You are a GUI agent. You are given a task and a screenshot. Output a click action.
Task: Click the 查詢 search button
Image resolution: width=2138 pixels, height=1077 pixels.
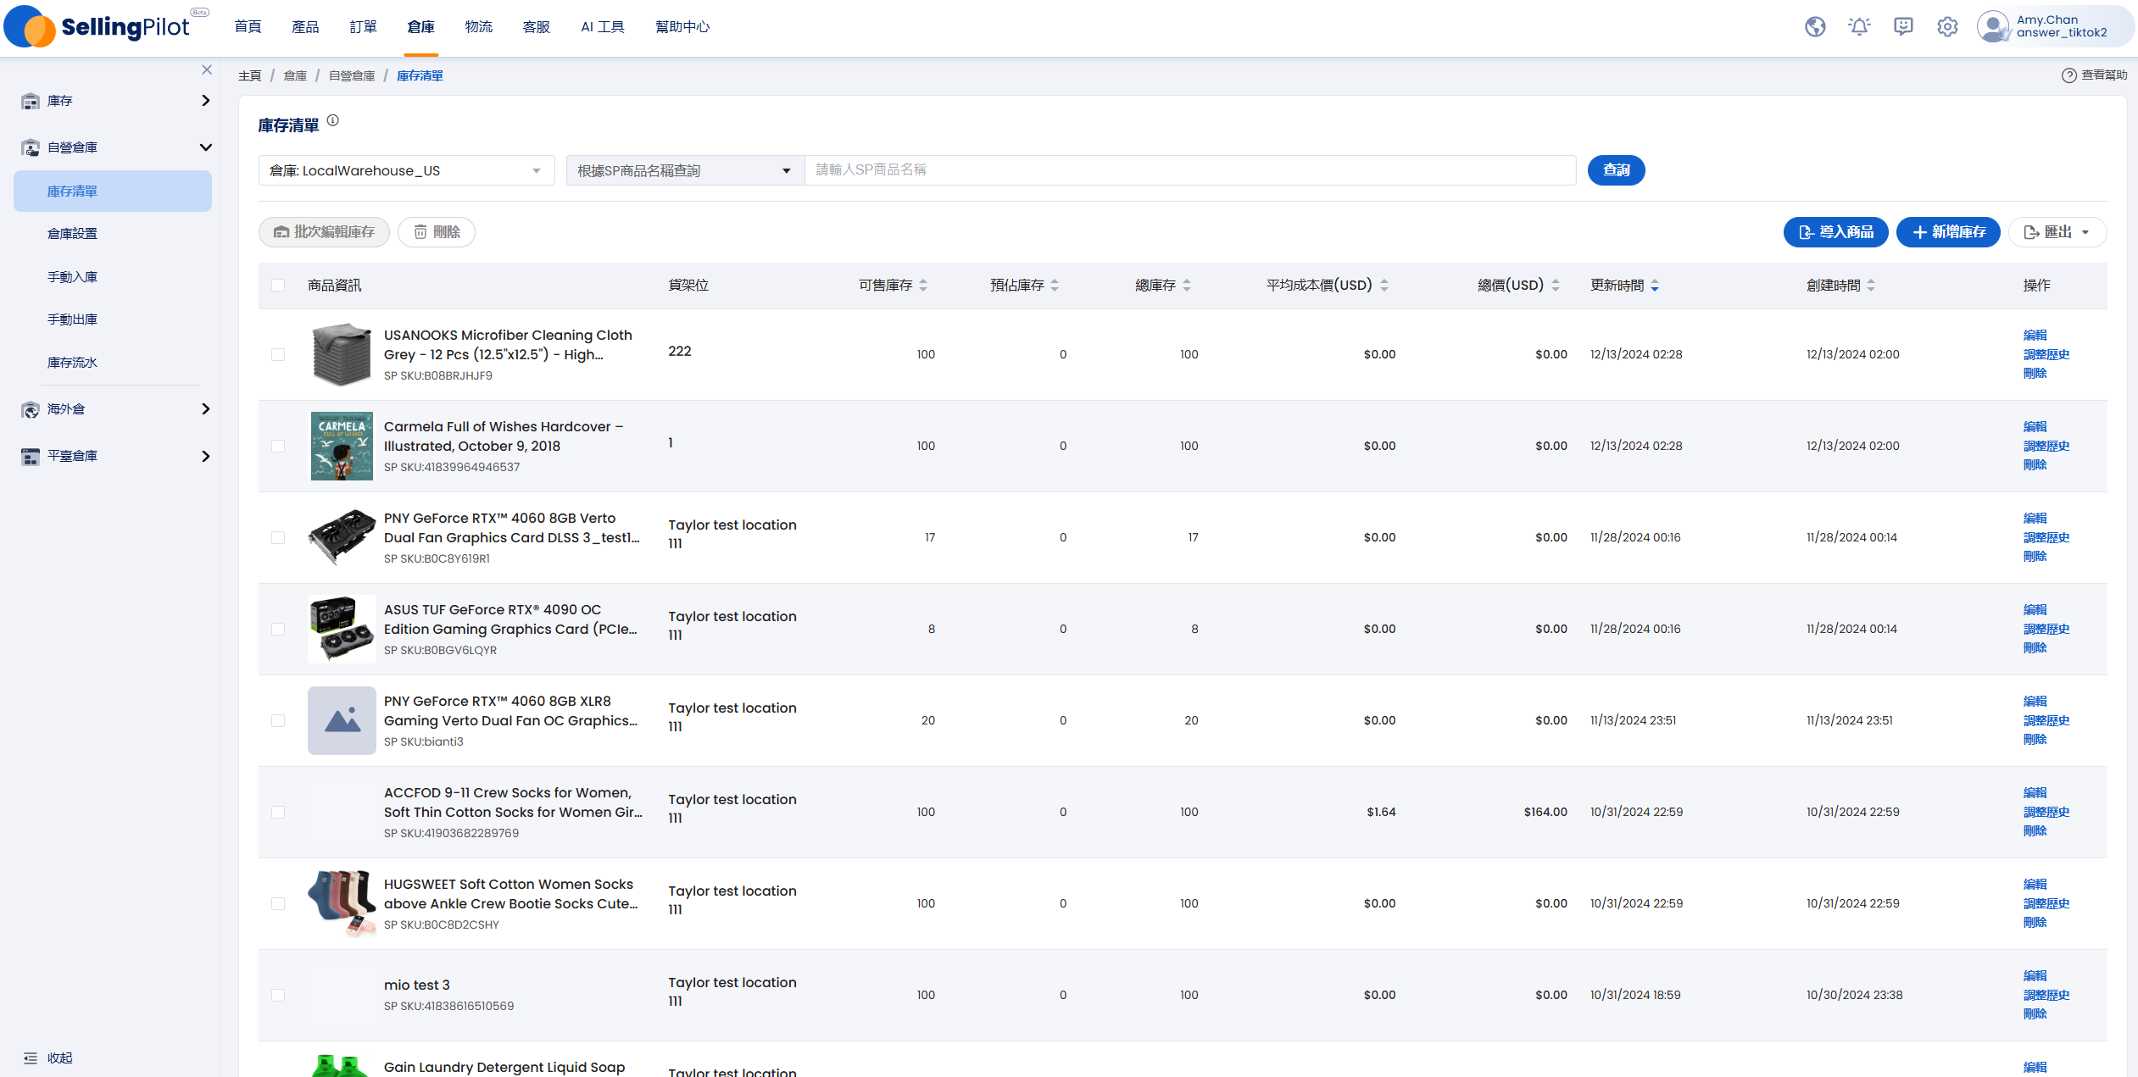coord(1616,170)
